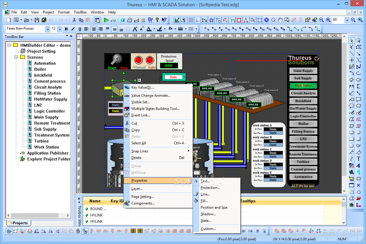Click the red triangle shape toolbar icon

[x=246, y=20]
